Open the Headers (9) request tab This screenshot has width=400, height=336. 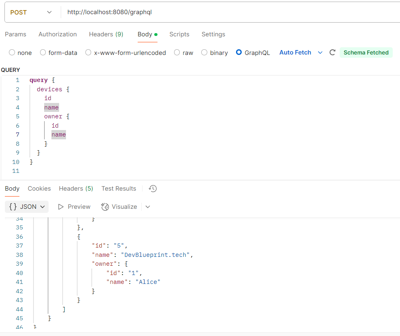pyautogui.click(x=106, y=34)
